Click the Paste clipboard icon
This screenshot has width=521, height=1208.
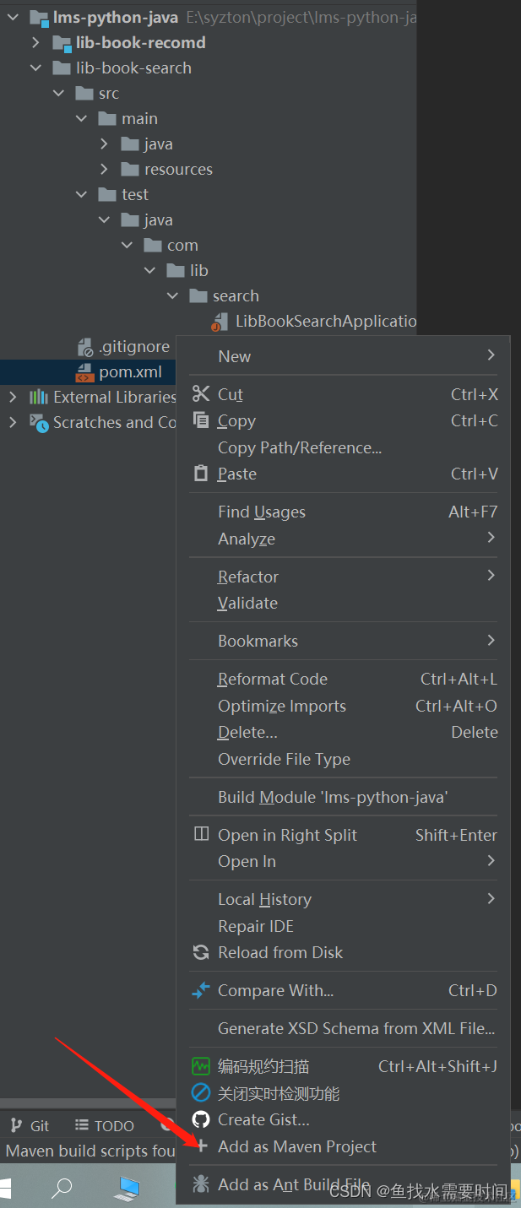[x=201, y=474]
